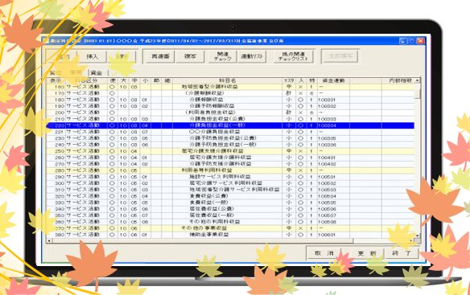Click fund link value 100301
Screen dimensions: 470x295
327,100
